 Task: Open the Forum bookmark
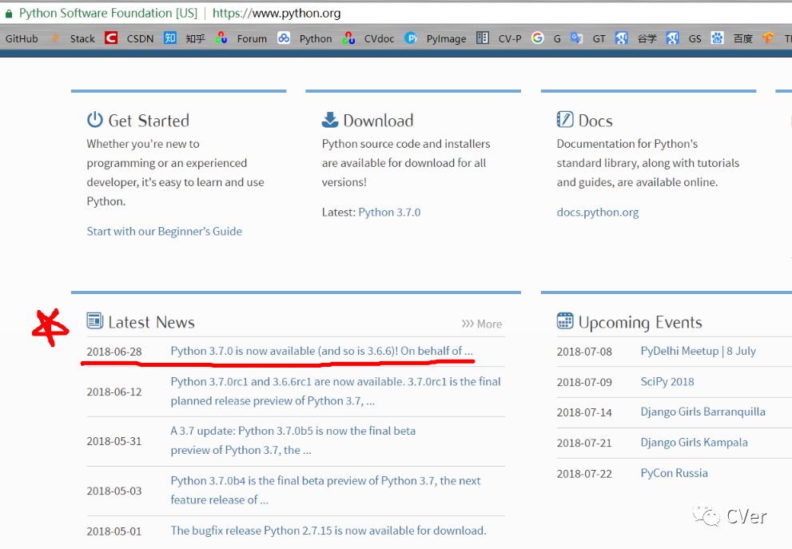pyautogui.click(x=241, y=38)
